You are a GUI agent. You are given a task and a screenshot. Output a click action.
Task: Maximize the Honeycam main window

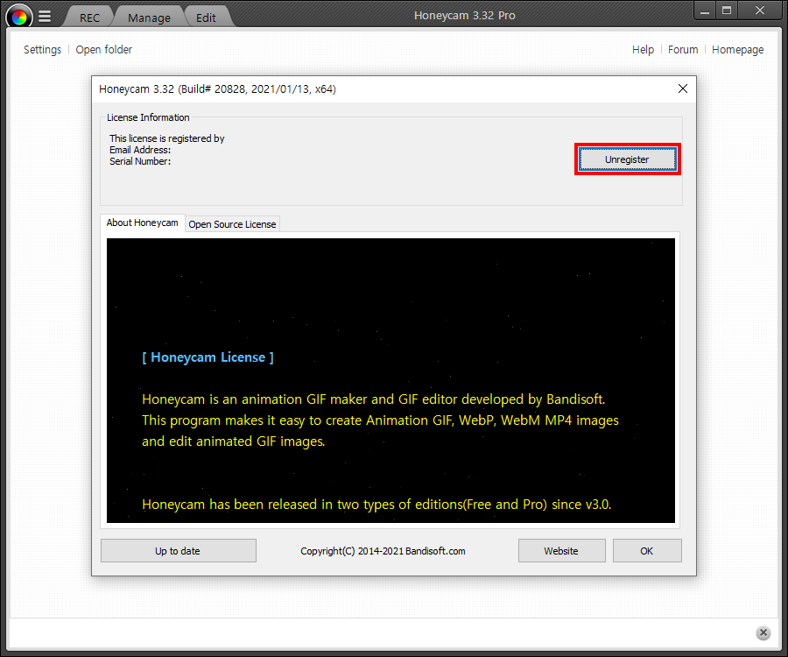click(727, 11)
